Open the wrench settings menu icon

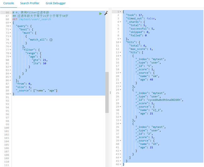pyautogui.click(x=106, y=13)
